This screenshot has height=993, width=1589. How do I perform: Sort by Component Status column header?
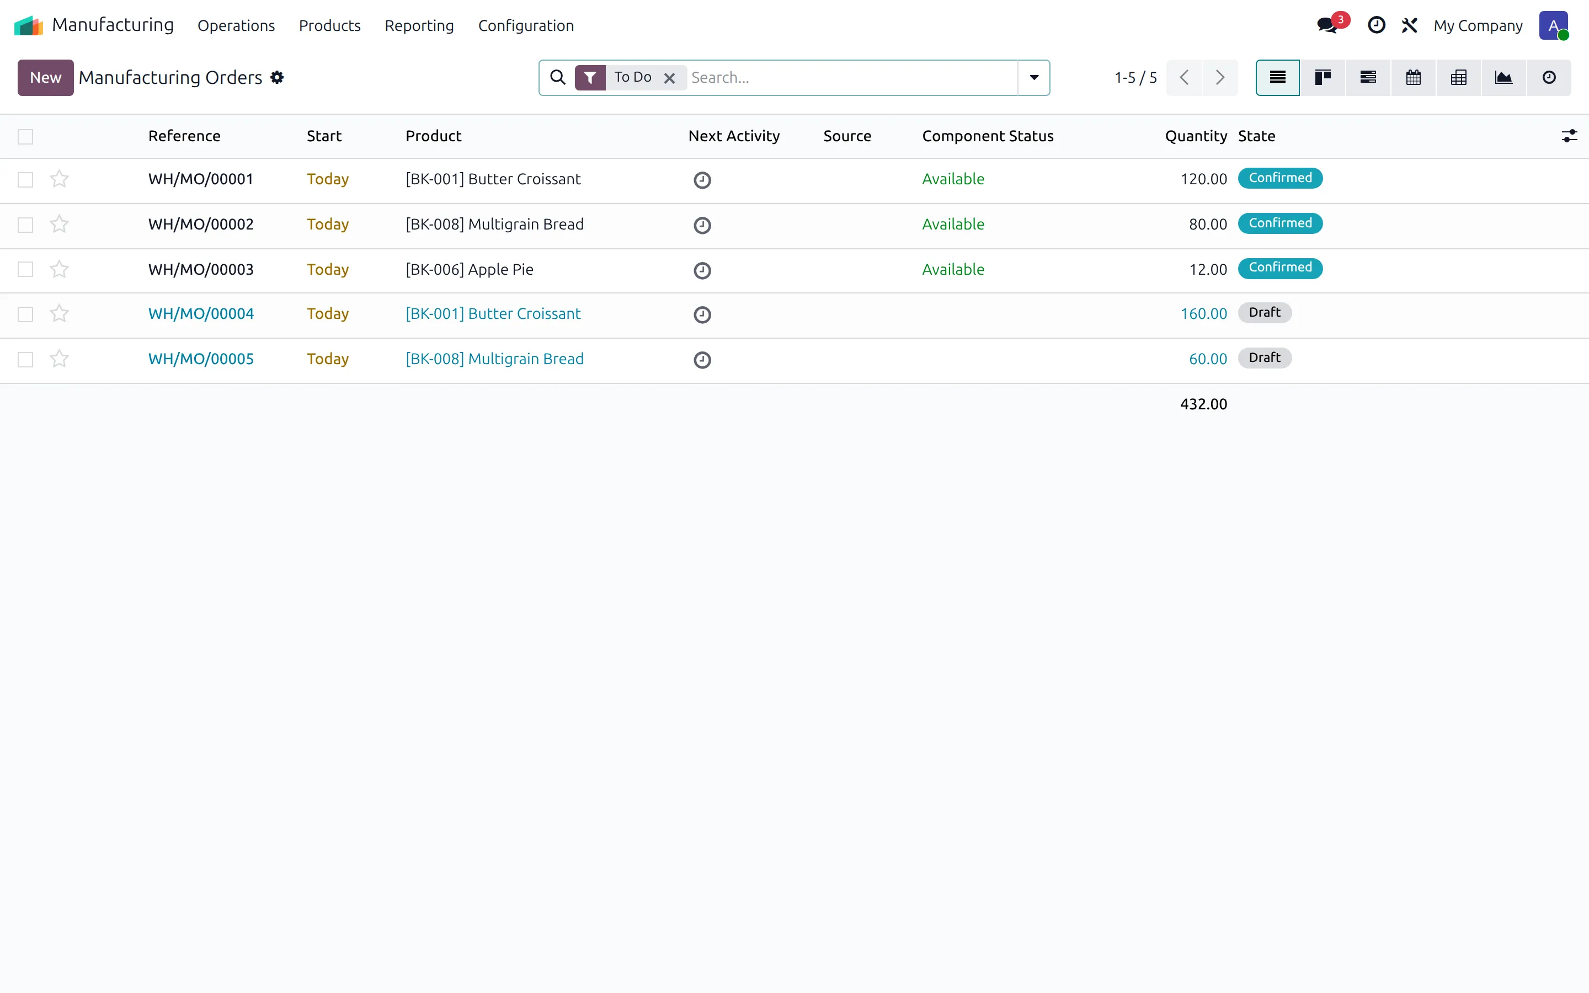pos(988,136)
